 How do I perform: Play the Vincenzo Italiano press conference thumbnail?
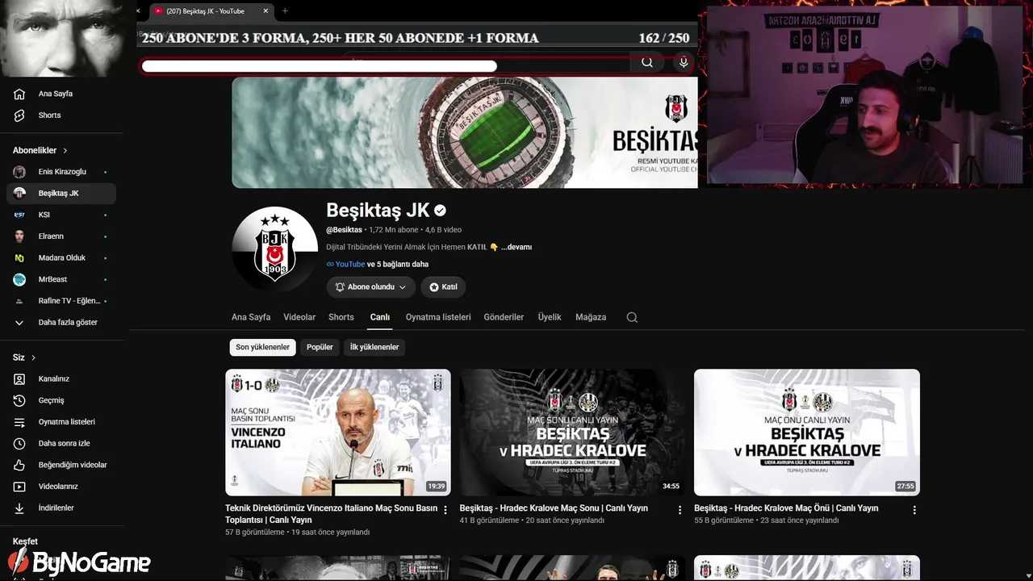[x=338, y=433]
